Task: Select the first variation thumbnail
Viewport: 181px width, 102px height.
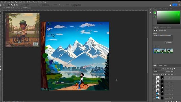Action: (x=157, y=51)
